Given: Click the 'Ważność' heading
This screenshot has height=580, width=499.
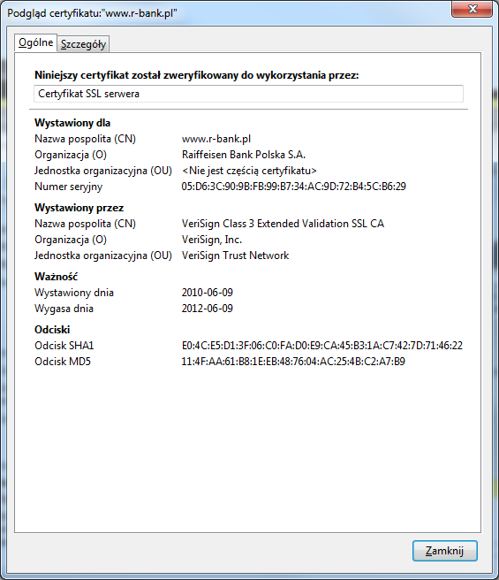Looking at the screenshot, I should point(57,277).
